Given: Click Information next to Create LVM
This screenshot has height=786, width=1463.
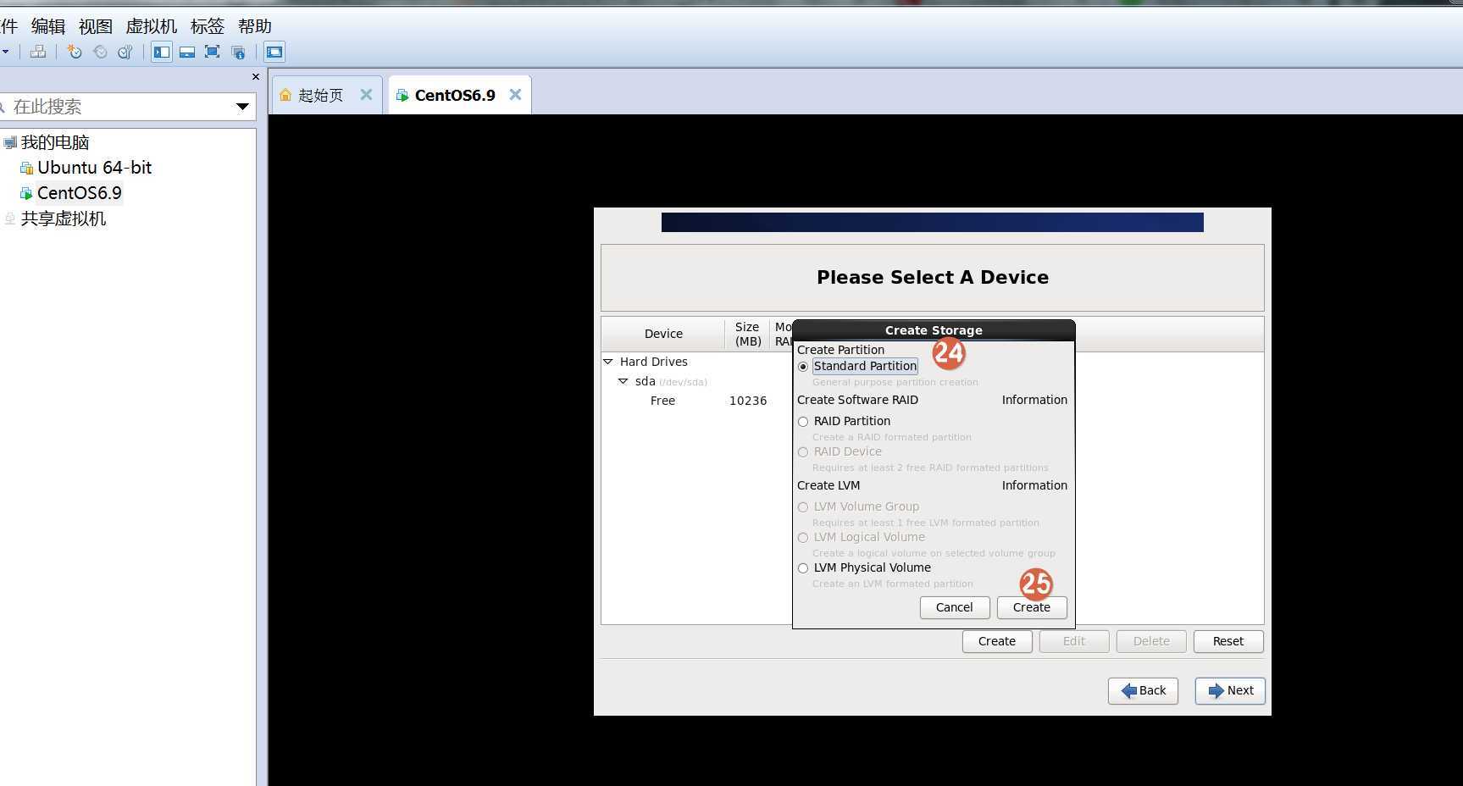Looking at the screenshot, I should coord(1034,485).
